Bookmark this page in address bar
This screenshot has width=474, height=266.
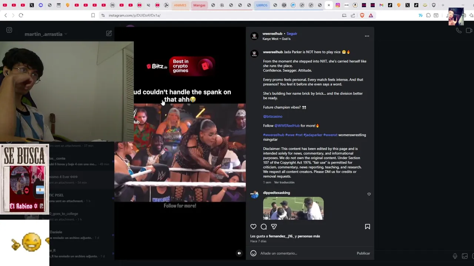(x=93, y=15)
